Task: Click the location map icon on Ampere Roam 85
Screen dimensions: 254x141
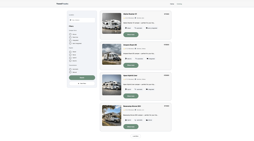Action: (135, 49)
